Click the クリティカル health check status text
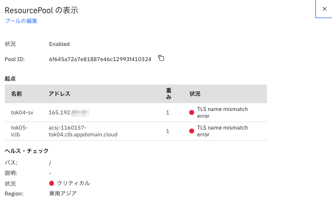332x217 pixels. (73, 183)
